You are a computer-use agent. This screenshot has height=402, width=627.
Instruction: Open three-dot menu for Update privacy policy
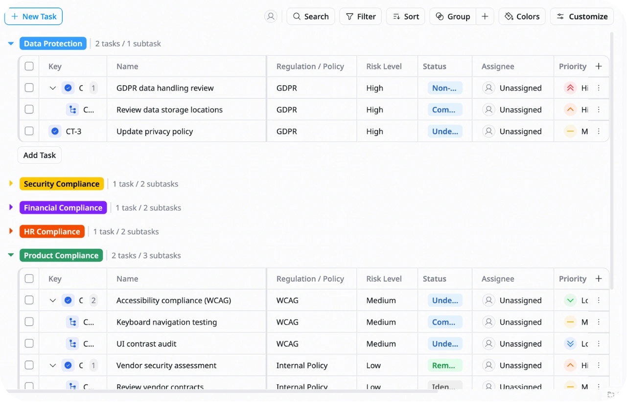pyautogui.click(x=599, y=131)
